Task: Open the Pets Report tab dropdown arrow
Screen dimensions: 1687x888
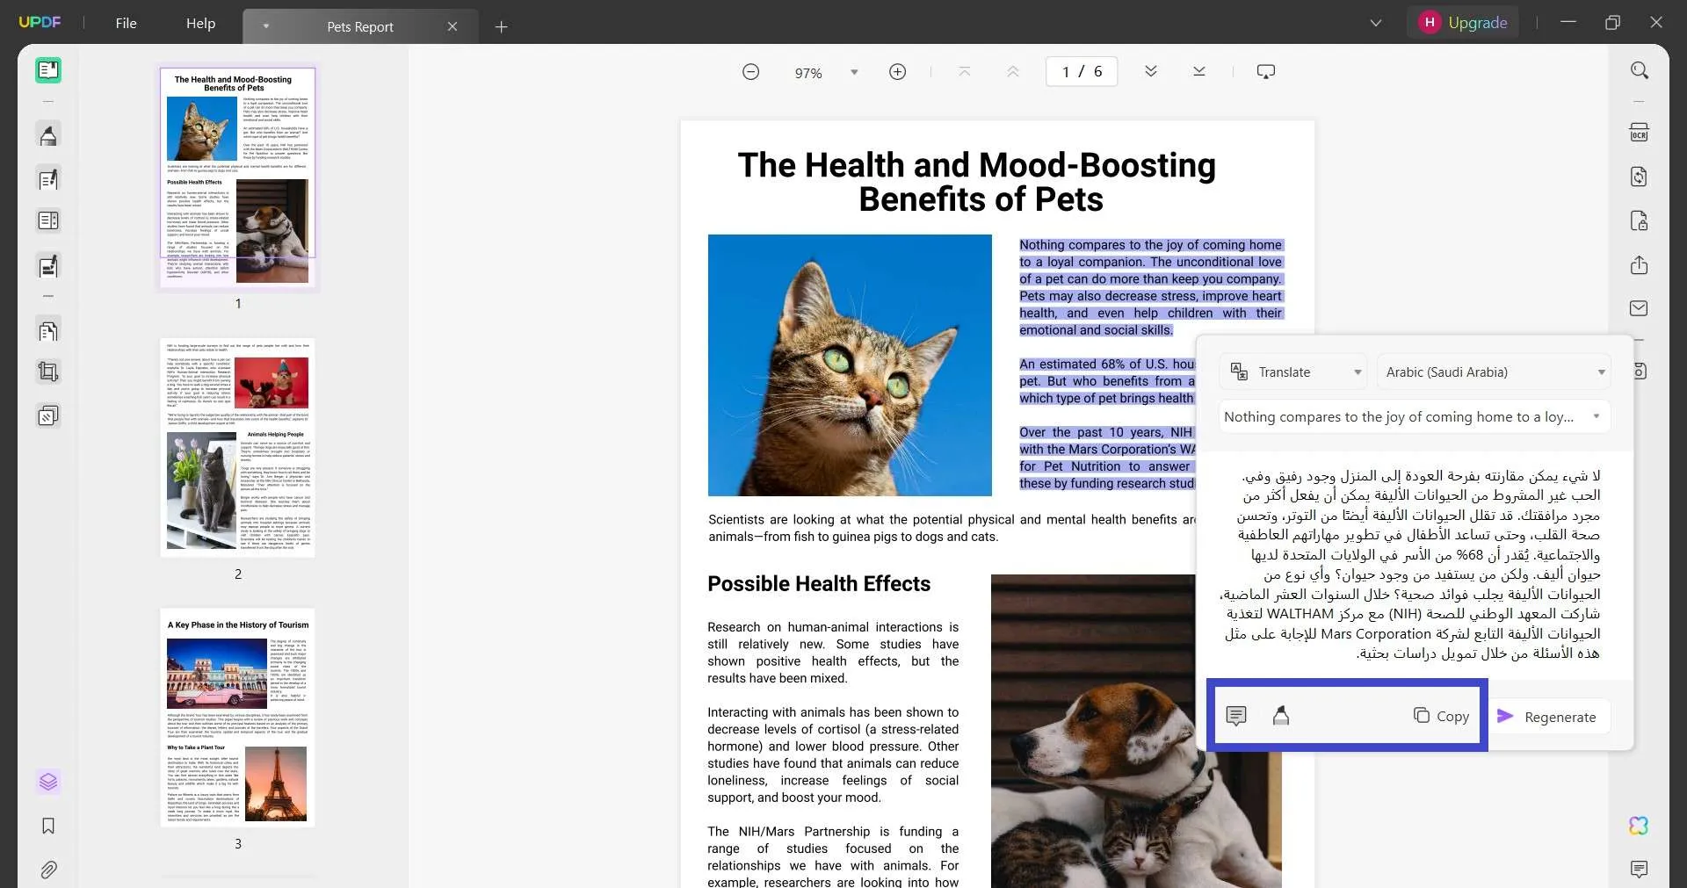Action: (x=265, y=26)
